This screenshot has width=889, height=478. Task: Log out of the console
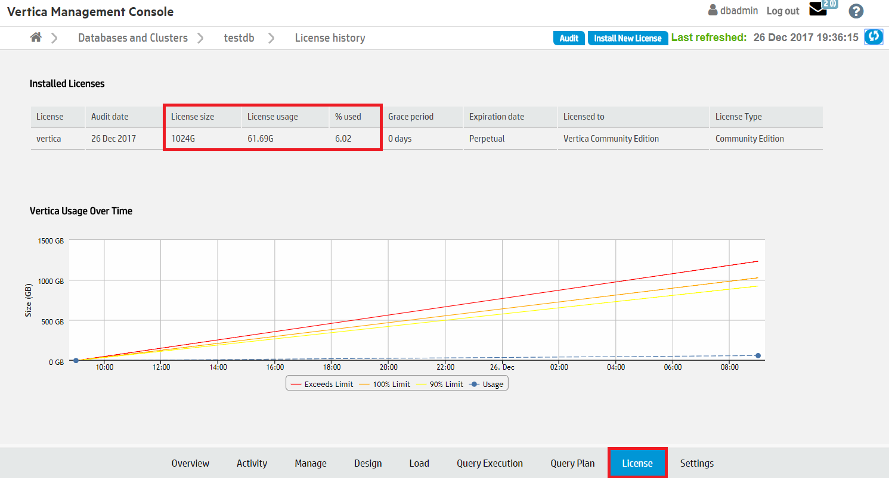click(782, 11)
